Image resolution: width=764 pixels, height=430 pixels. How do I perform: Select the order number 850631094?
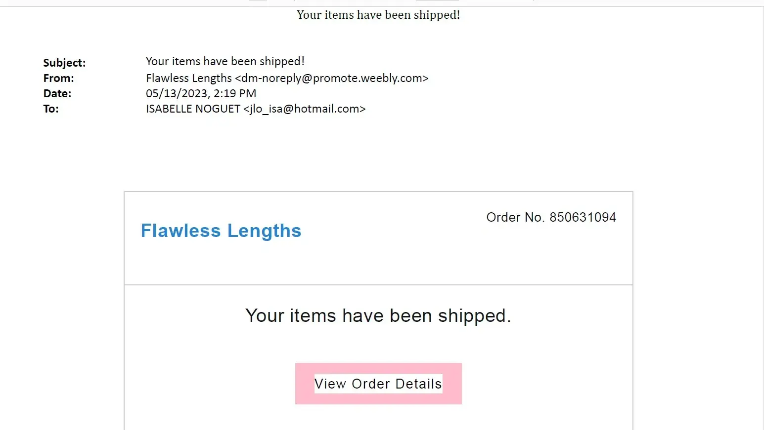point(583,217)
